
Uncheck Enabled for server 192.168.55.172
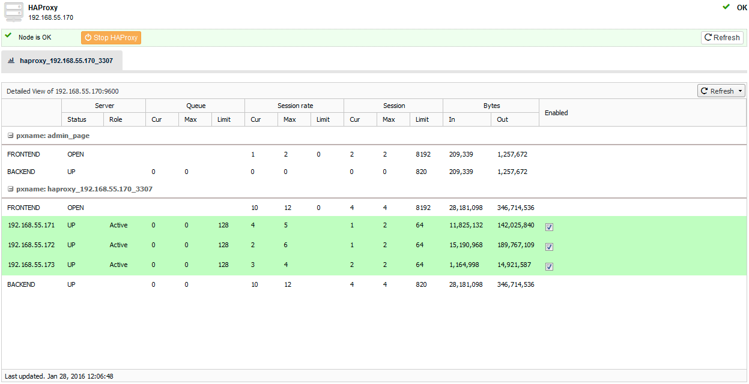pyautogui.click(x=549, y=246)
